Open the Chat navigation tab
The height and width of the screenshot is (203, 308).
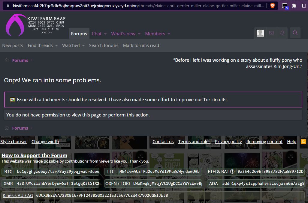[97, 34]
